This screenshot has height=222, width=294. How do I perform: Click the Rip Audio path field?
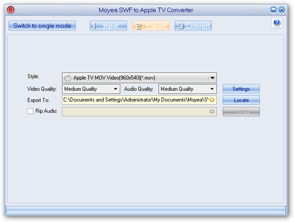click(x=140, y=112)
